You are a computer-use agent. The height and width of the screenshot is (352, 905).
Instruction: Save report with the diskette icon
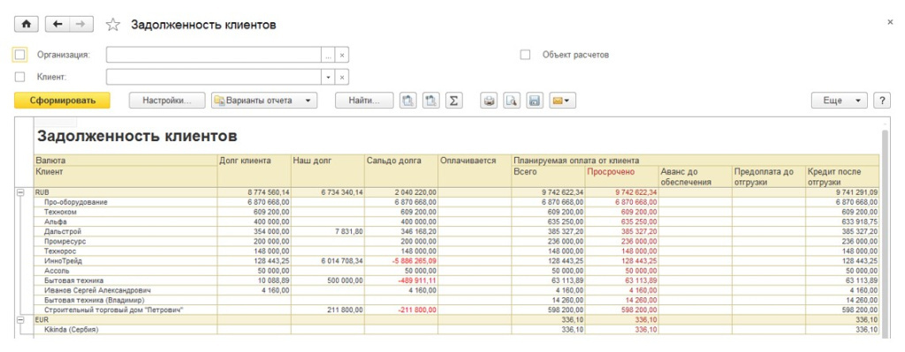point(534,101)
